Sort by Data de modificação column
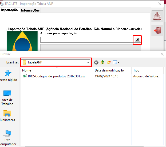 pos(109,70)
